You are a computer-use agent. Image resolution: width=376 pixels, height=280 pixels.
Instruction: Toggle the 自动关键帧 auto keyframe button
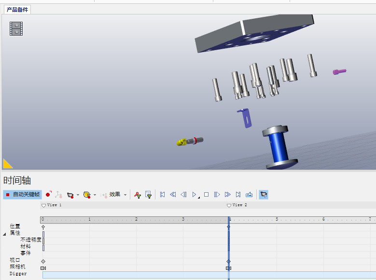point(22,195)
